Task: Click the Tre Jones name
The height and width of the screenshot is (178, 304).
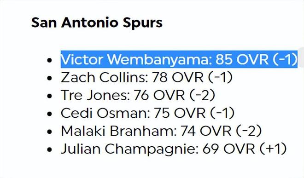Action: pyautogui.click(x=95, y=95)
